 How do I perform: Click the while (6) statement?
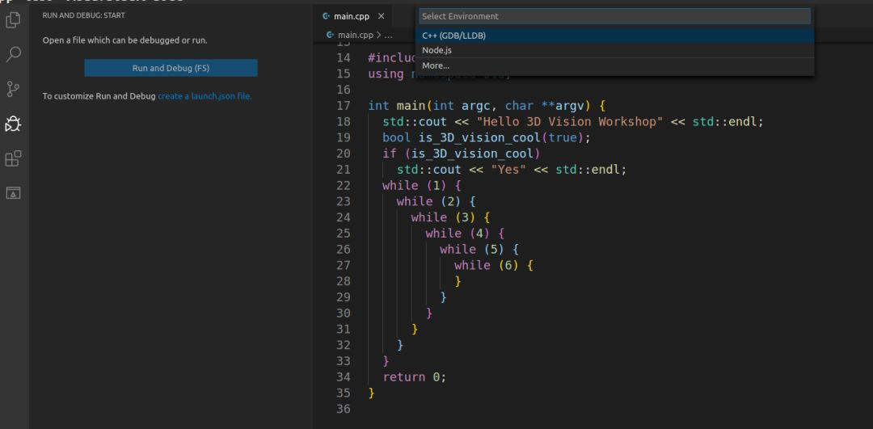pyautogui.click(x=494, y=266)
